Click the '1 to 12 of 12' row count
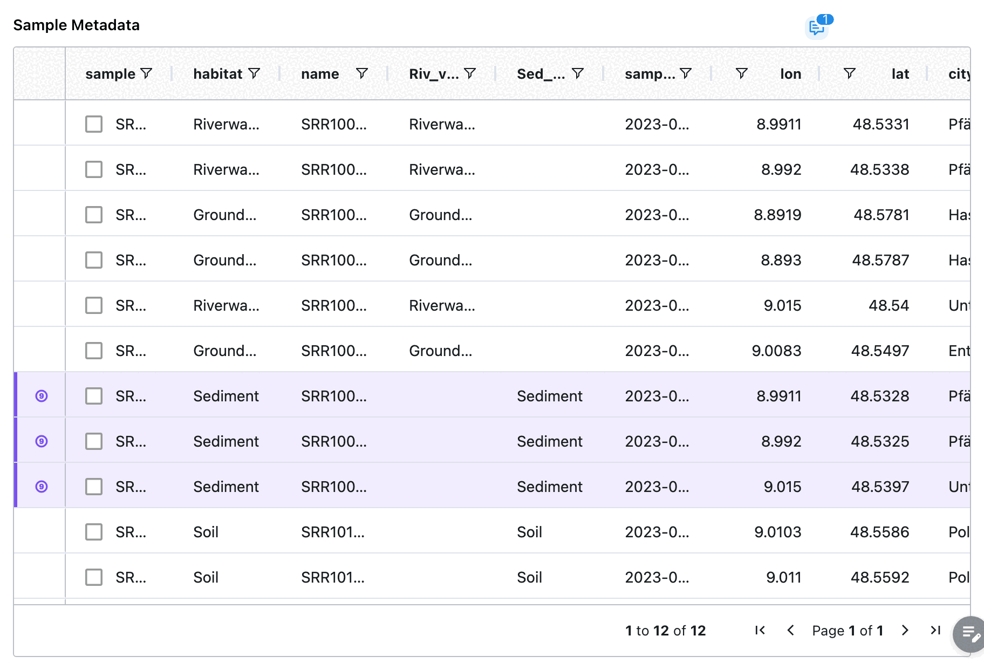984x670 pixels. click(665, 630)
